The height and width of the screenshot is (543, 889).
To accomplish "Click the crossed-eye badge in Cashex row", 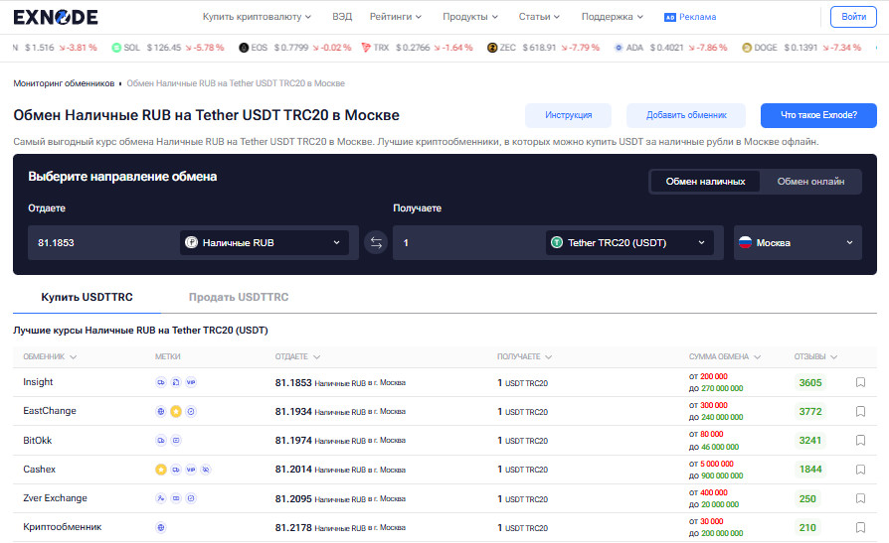I will [x=206, y=470].
